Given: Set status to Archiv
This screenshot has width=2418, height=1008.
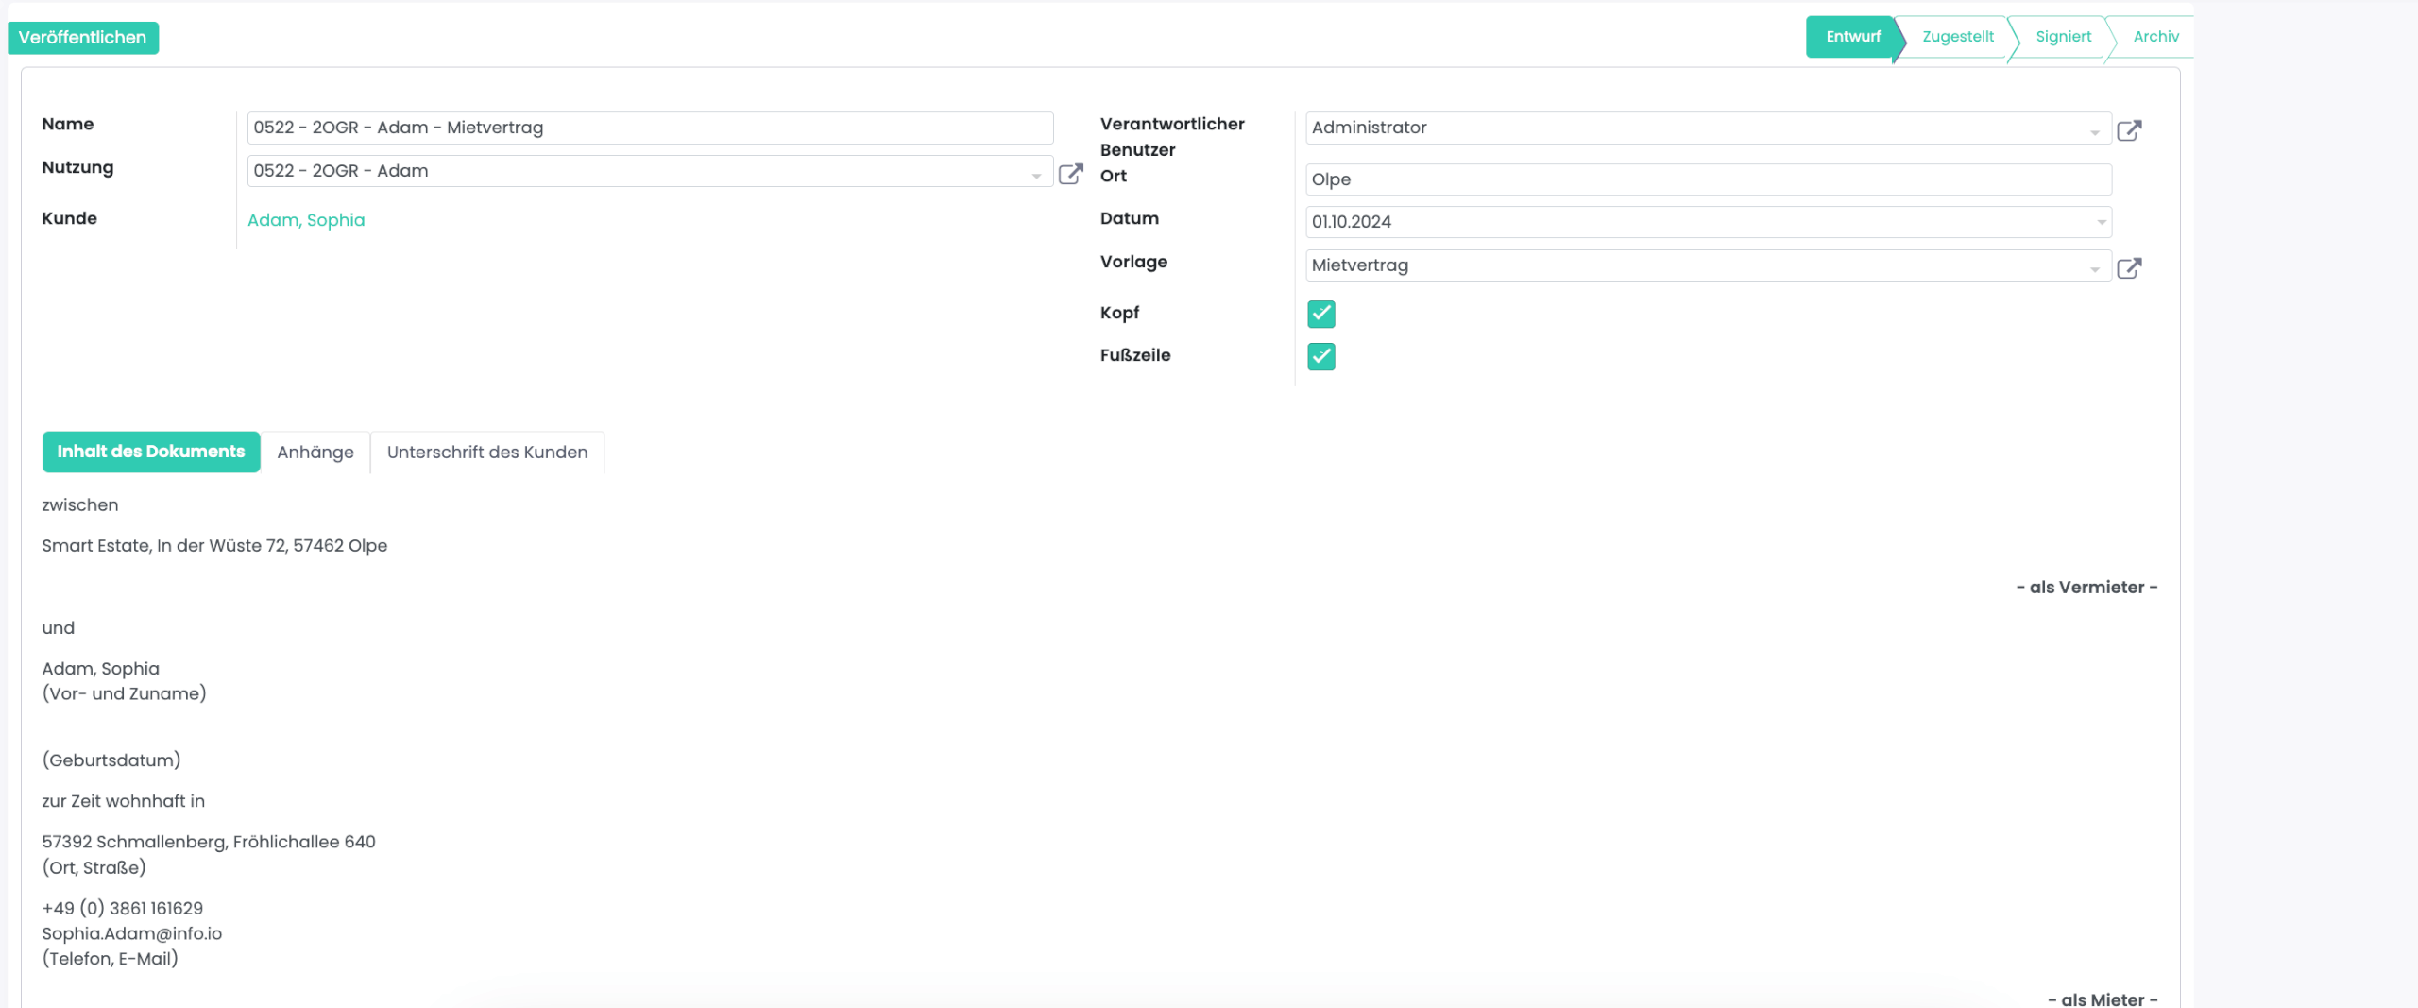Looking at the screenshot, I should (x=2155, y=37).
